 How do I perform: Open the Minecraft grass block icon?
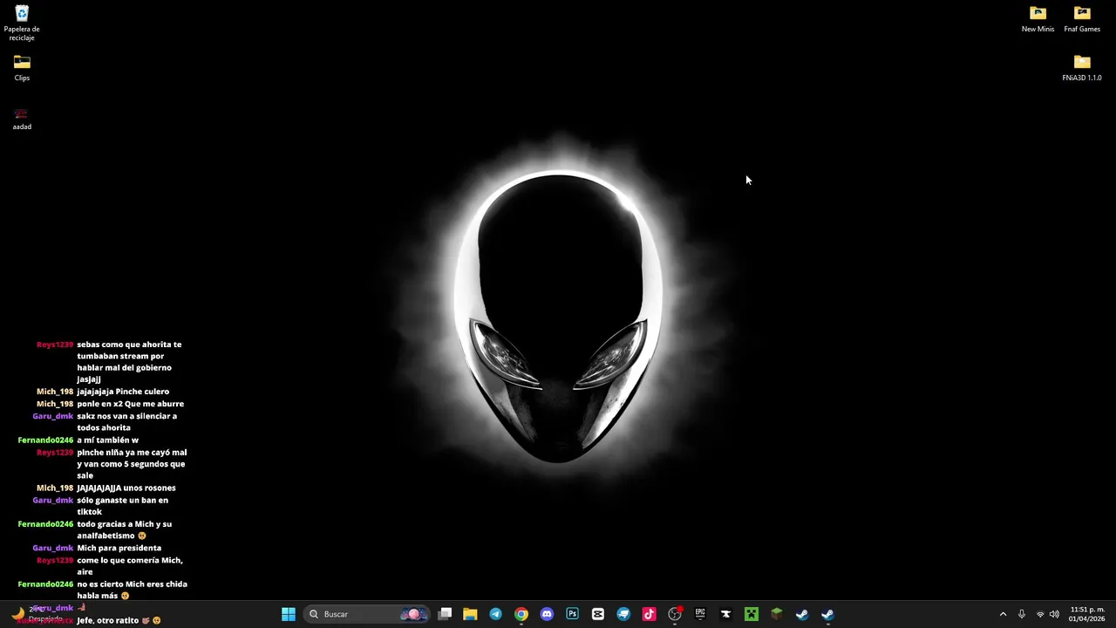(776, 614)
